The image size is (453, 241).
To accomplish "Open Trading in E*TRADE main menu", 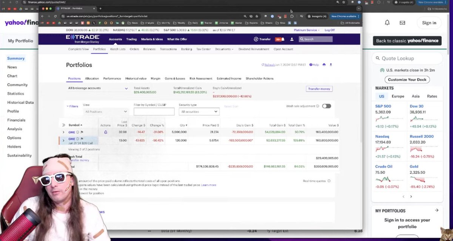I will tap(131, 39).
